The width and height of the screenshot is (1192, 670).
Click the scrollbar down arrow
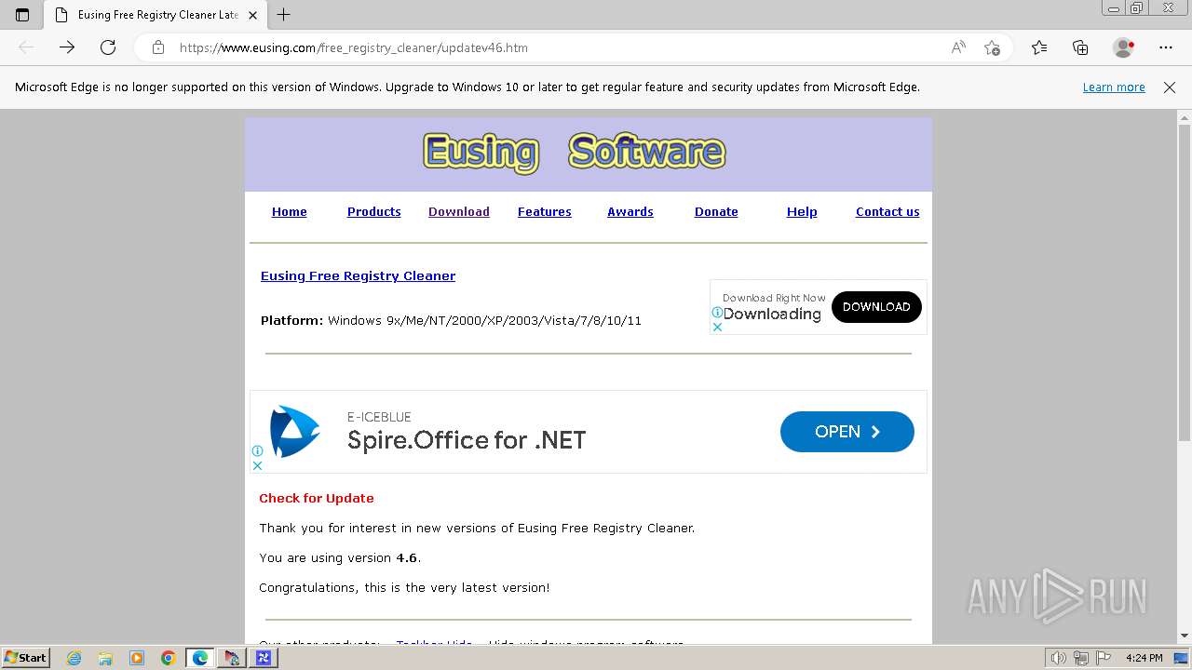point(1185,636)
